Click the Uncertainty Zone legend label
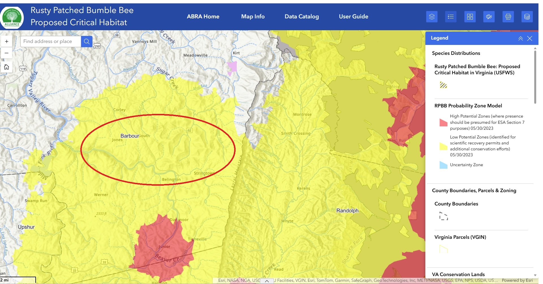The image size is (543, 284). (466, 165)
